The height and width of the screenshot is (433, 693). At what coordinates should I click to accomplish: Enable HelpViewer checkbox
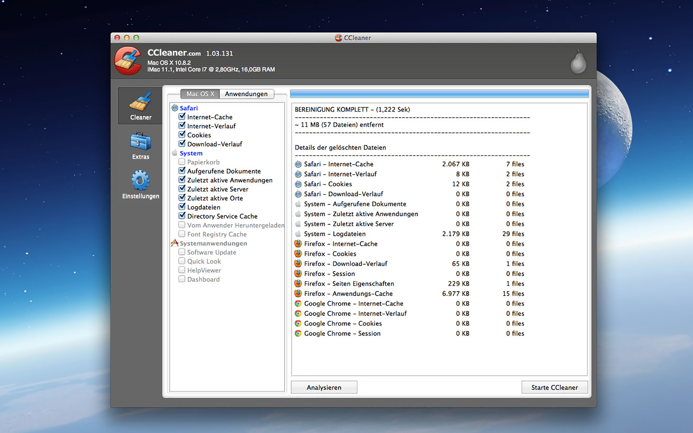182,270
